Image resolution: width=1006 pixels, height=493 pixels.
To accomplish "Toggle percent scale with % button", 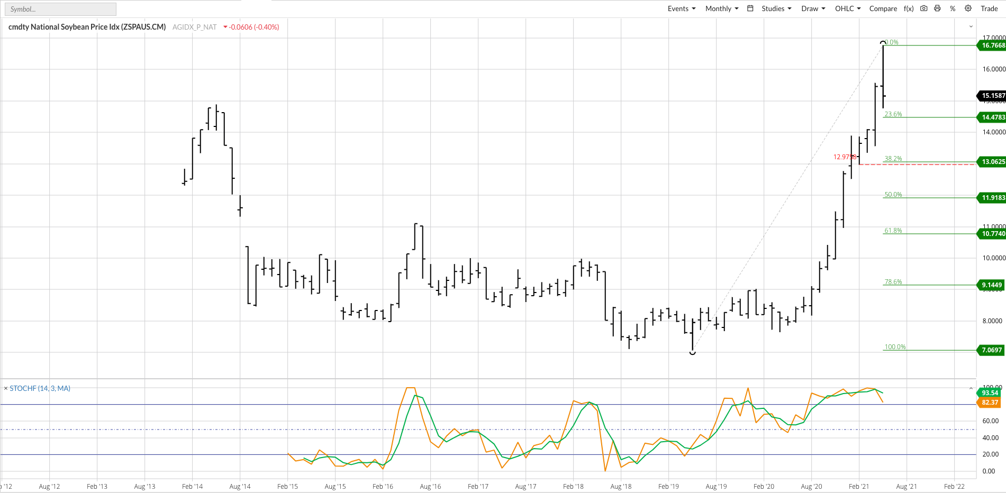I will (953, 8).
